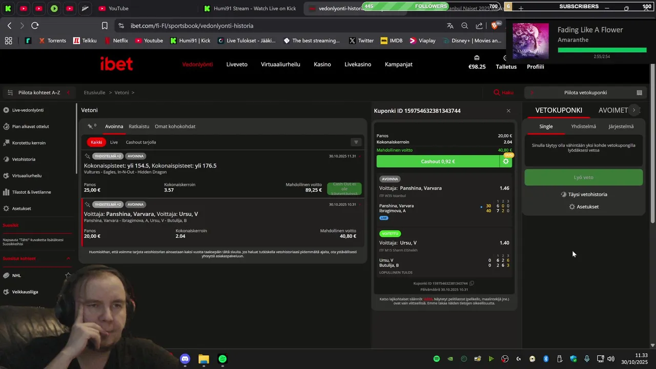Open Pian alkavat ottelut in sidebar
This screenshot has width=656, height=369.
click(30, 127)
